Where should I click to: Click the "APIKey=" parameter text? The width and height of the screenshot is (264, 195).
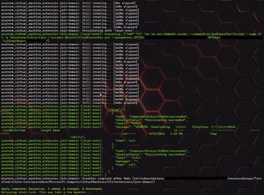click(214, 37)
